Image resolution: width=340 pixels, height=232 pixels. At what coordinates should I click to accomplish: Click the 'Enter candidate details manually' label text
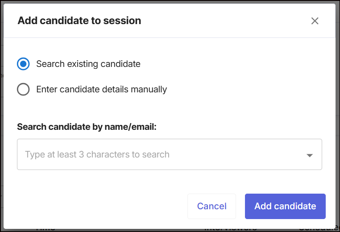[101, 89]
